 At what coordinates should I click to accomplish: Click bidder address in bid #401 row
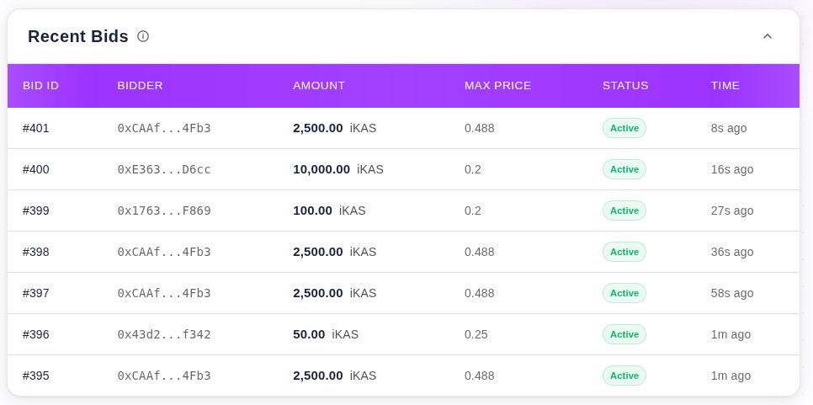164,128
